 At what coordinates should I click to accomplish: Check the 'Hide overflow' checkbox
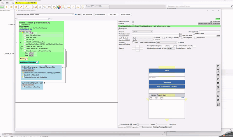[x=196, y=38]
